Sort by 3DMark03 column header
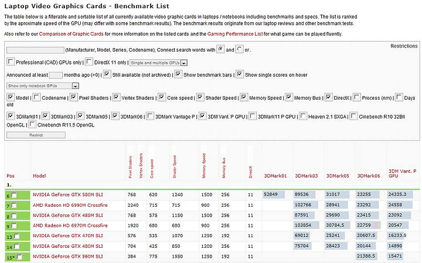The height and width of the screenshot is (263, 422). (x=307, y=176)
